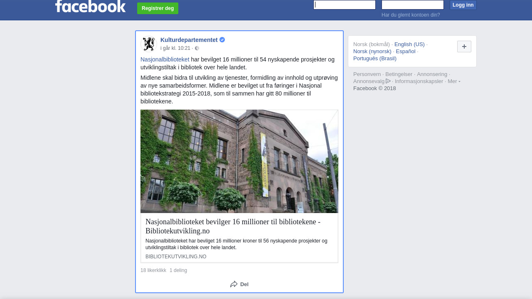The width and height of the screenshot is (532, 299).
Task: Switch language to Norsk (nynorsk)
Action: tap(372, 51)
